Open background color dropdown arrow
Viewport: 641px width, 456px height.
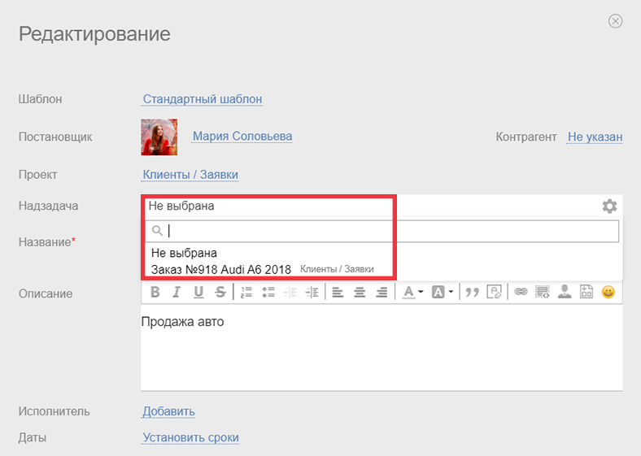[x=451, y=292]
